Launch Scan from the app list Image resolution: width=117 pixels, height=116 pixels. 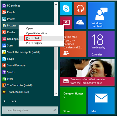(x=10, y=45)
